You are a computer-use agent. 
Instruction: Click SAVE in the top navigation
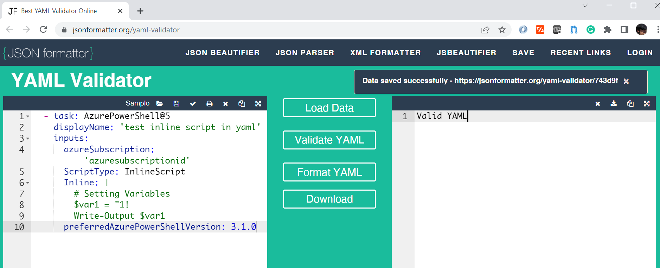[523, 53]
